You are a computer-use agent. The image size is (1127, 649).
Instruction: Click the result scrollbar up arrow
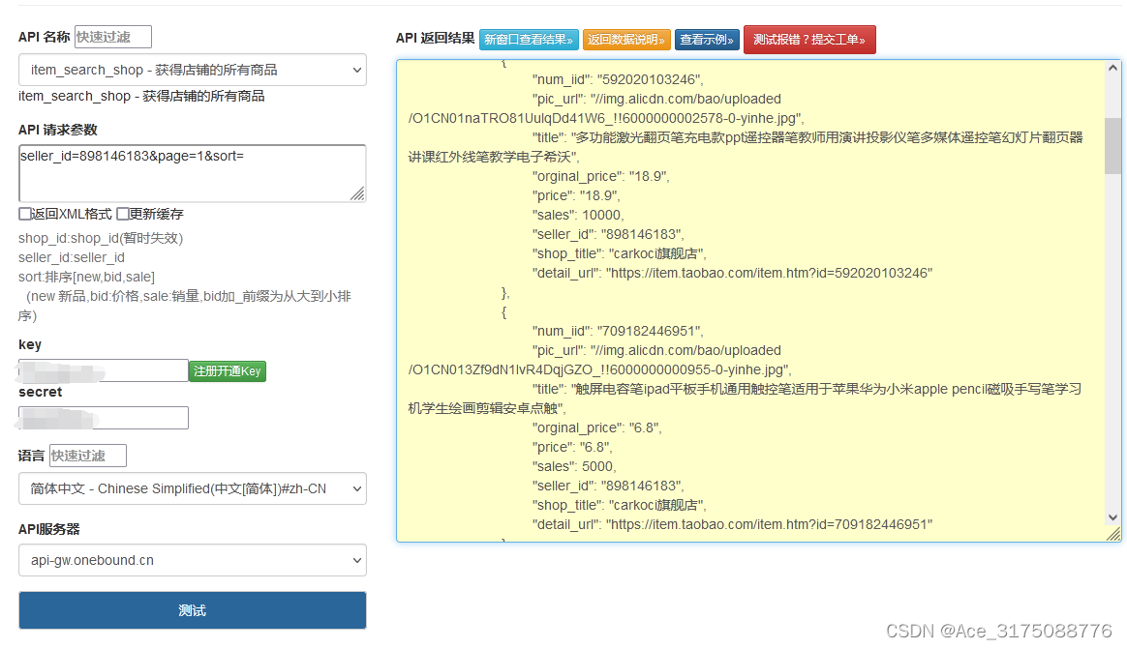coord(1112,69)
